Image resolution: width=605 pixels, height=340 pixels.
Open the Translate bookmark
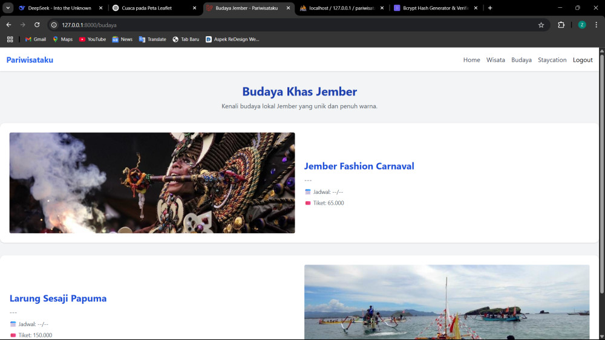click(x=152, y=39)
